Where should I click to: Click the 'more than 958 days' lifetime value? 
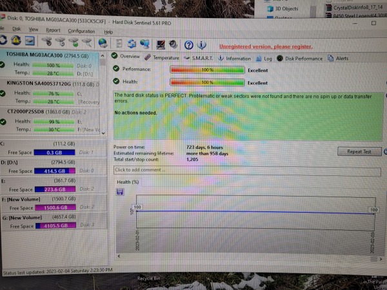207,153
